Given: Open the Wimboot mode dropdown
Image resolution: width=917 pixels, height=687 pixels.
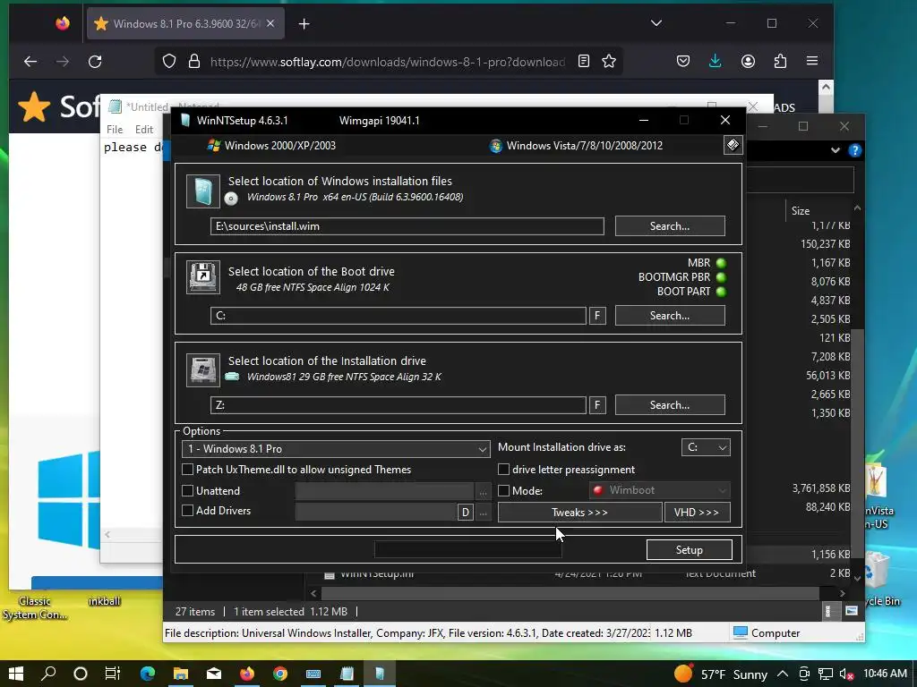Looking at the screenshot, I should 660,490.
